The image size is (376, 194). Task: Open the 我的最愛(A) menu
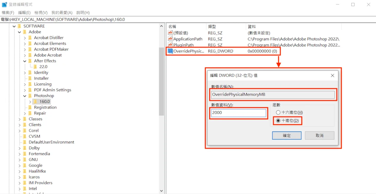click(x=62, y=13)
